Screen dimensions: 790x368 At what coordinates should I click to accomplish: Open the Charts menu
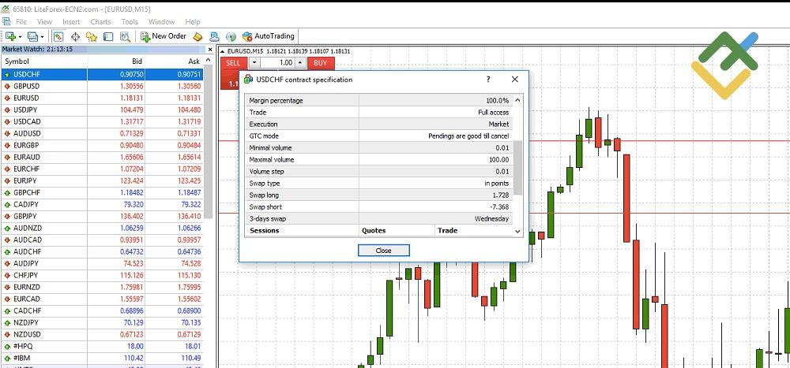click(x=100, y=21)
